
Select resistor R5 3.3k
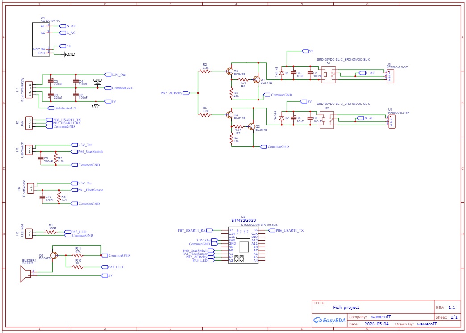pos(205,114)
